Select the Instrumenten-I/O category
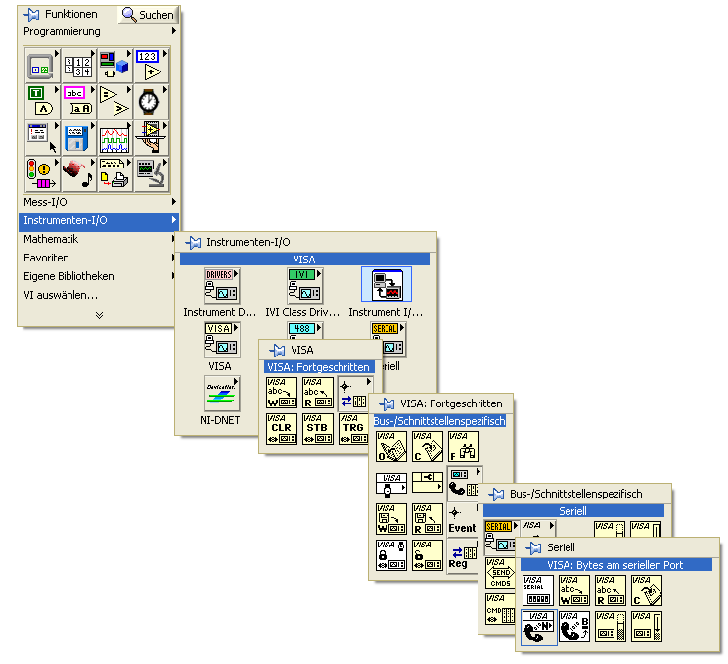 (99, 220)
